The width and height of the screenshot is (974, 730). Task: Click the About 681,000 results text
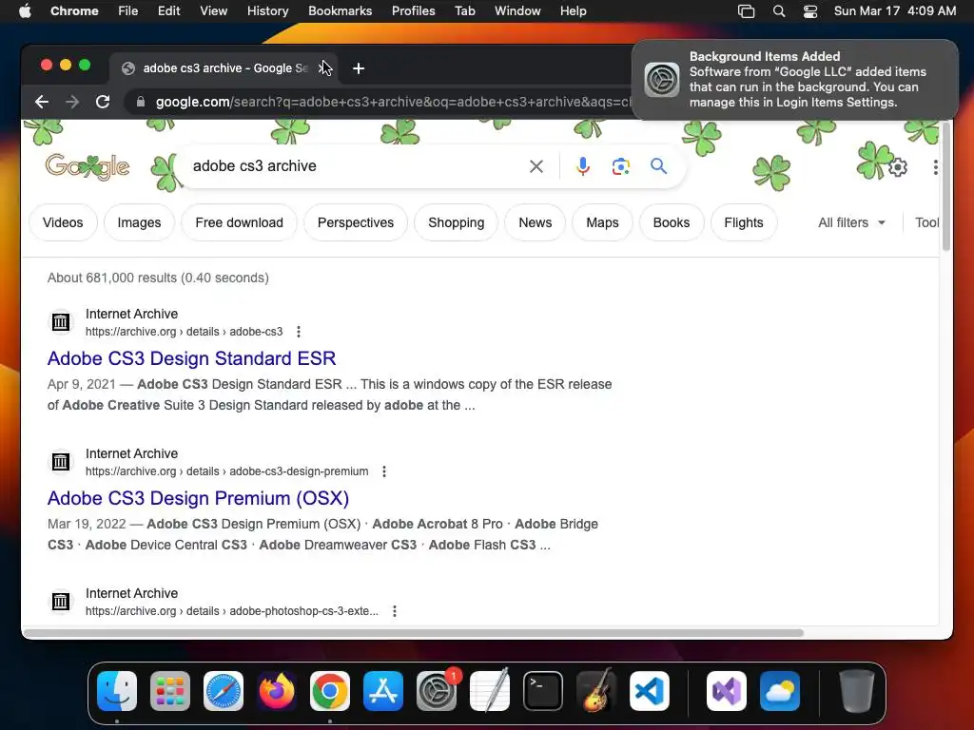(158, 279)
